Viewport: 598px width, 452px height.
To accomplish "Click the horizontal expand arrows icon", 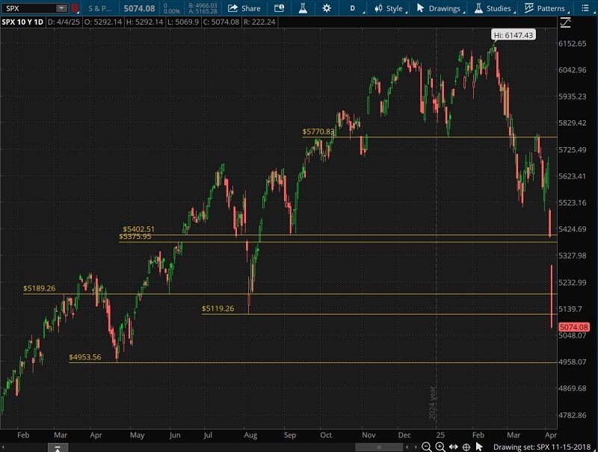I will (454, 447).
